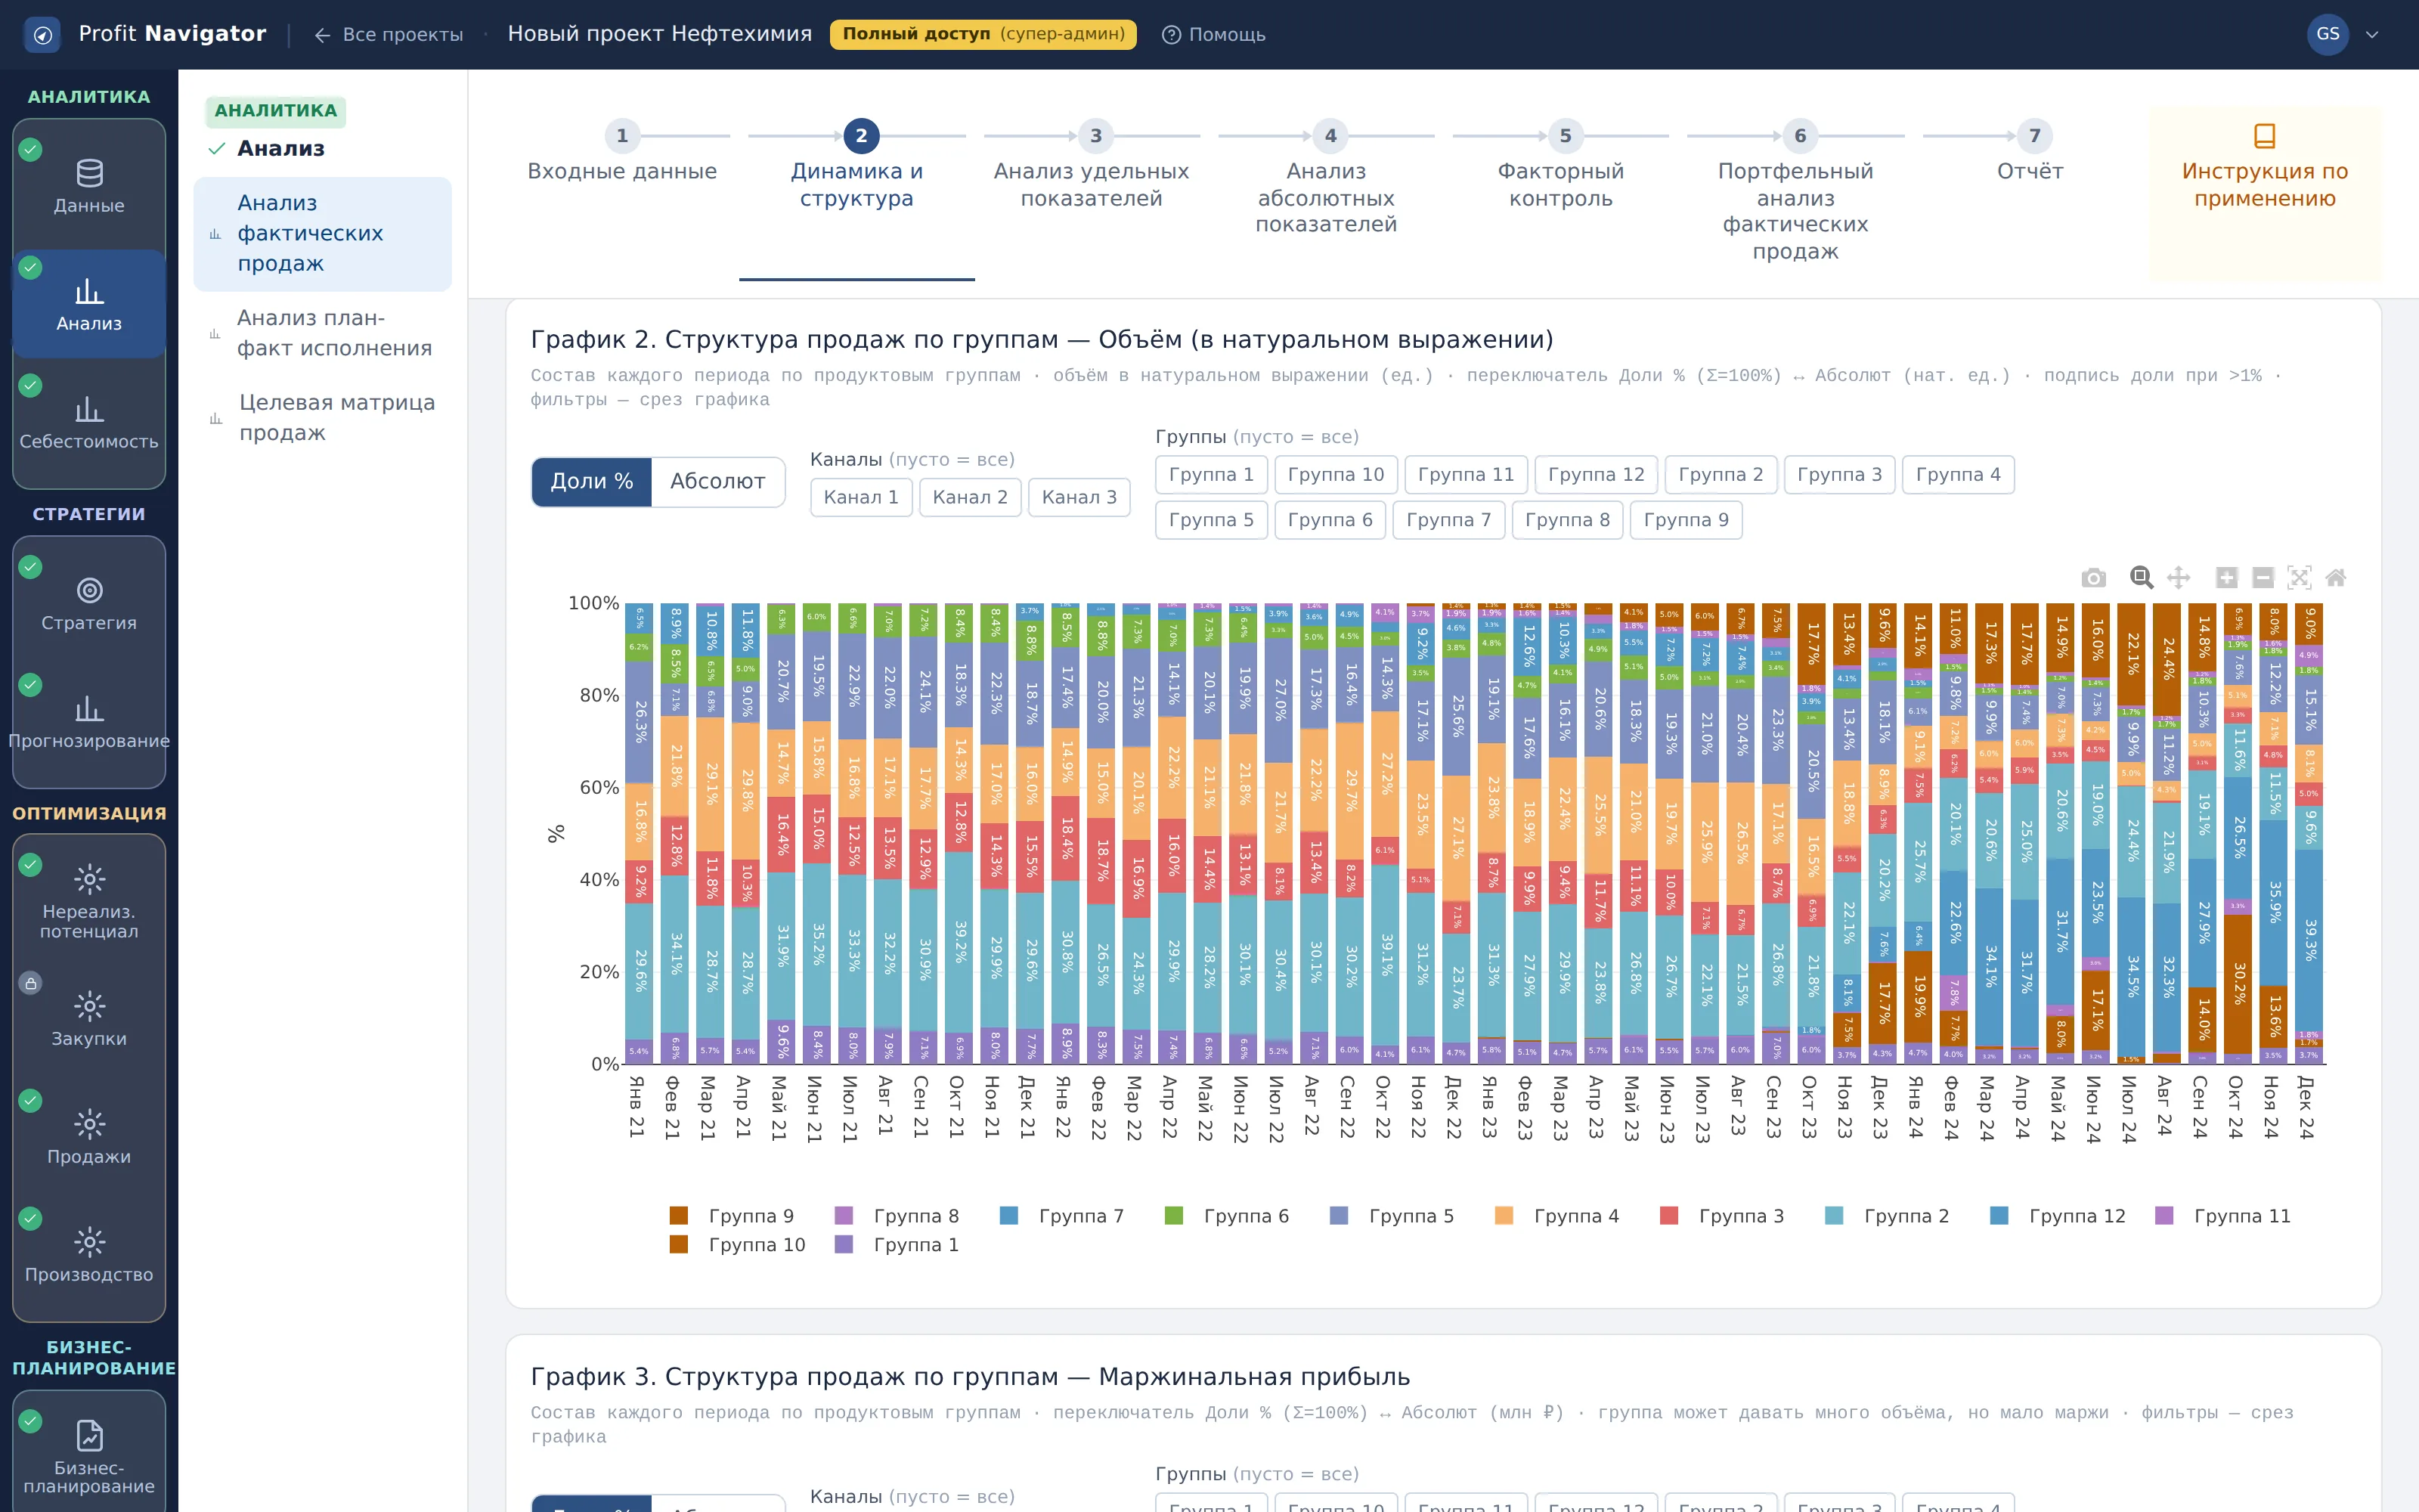
Task: Toggle the Канал 3 filter chip
Action: click(1079, 497)
